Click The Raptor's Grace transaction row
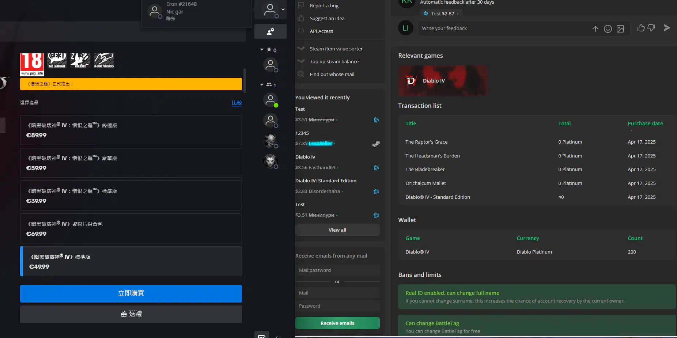677x338 pixels. coord(537,142)
